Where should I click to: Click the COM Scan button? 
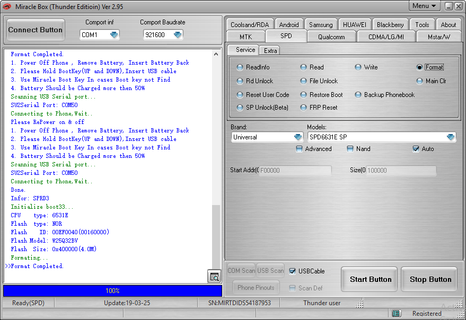click(x=241, y=271)
